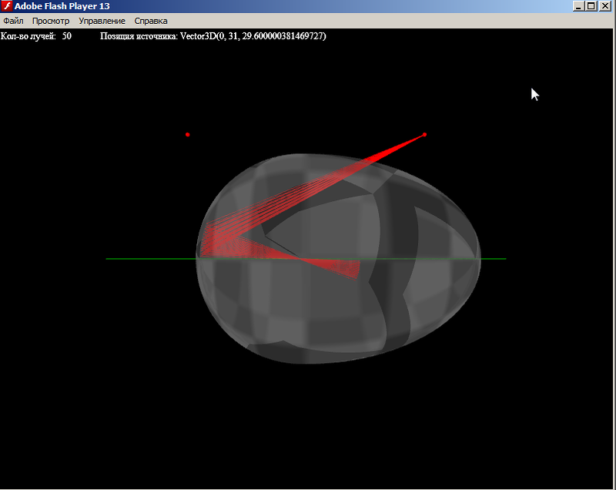
Task: Open the Справка menu
Action: (x=151, y=21)
